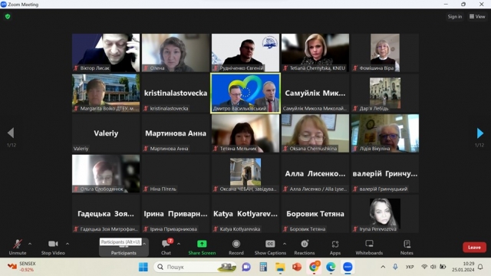This screenshot has height=276, width=491.
Task: Open Microsoft Edge from the taskbar
Action: pos(331,267)
